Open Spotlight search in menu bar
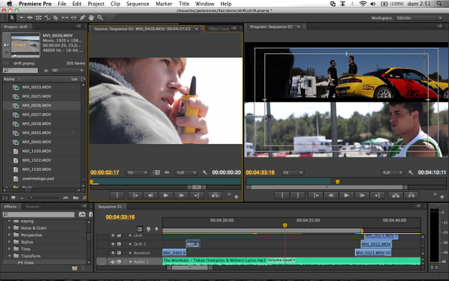This screenshot has height=281, width=449. coord(439,4)
